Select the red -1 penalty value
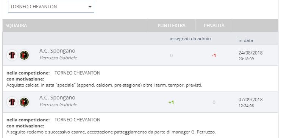The height and width of the screenshot is (138, 281). [x=214, y=56]
